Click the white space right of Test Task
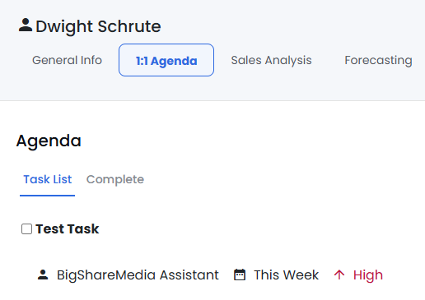Viewport: 425px width, 300px height. tap(261, 228)
